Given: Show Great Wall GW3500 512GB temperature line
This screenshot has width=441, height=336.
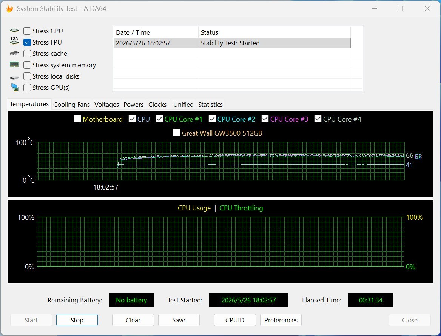Looking at the screenshot, I should [177, 133].
